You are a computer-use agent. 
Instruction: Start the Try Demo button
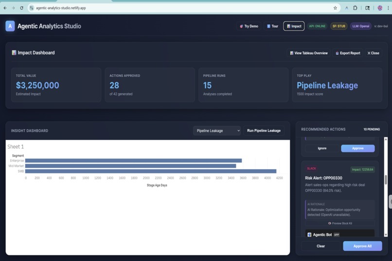click(249, 26)
